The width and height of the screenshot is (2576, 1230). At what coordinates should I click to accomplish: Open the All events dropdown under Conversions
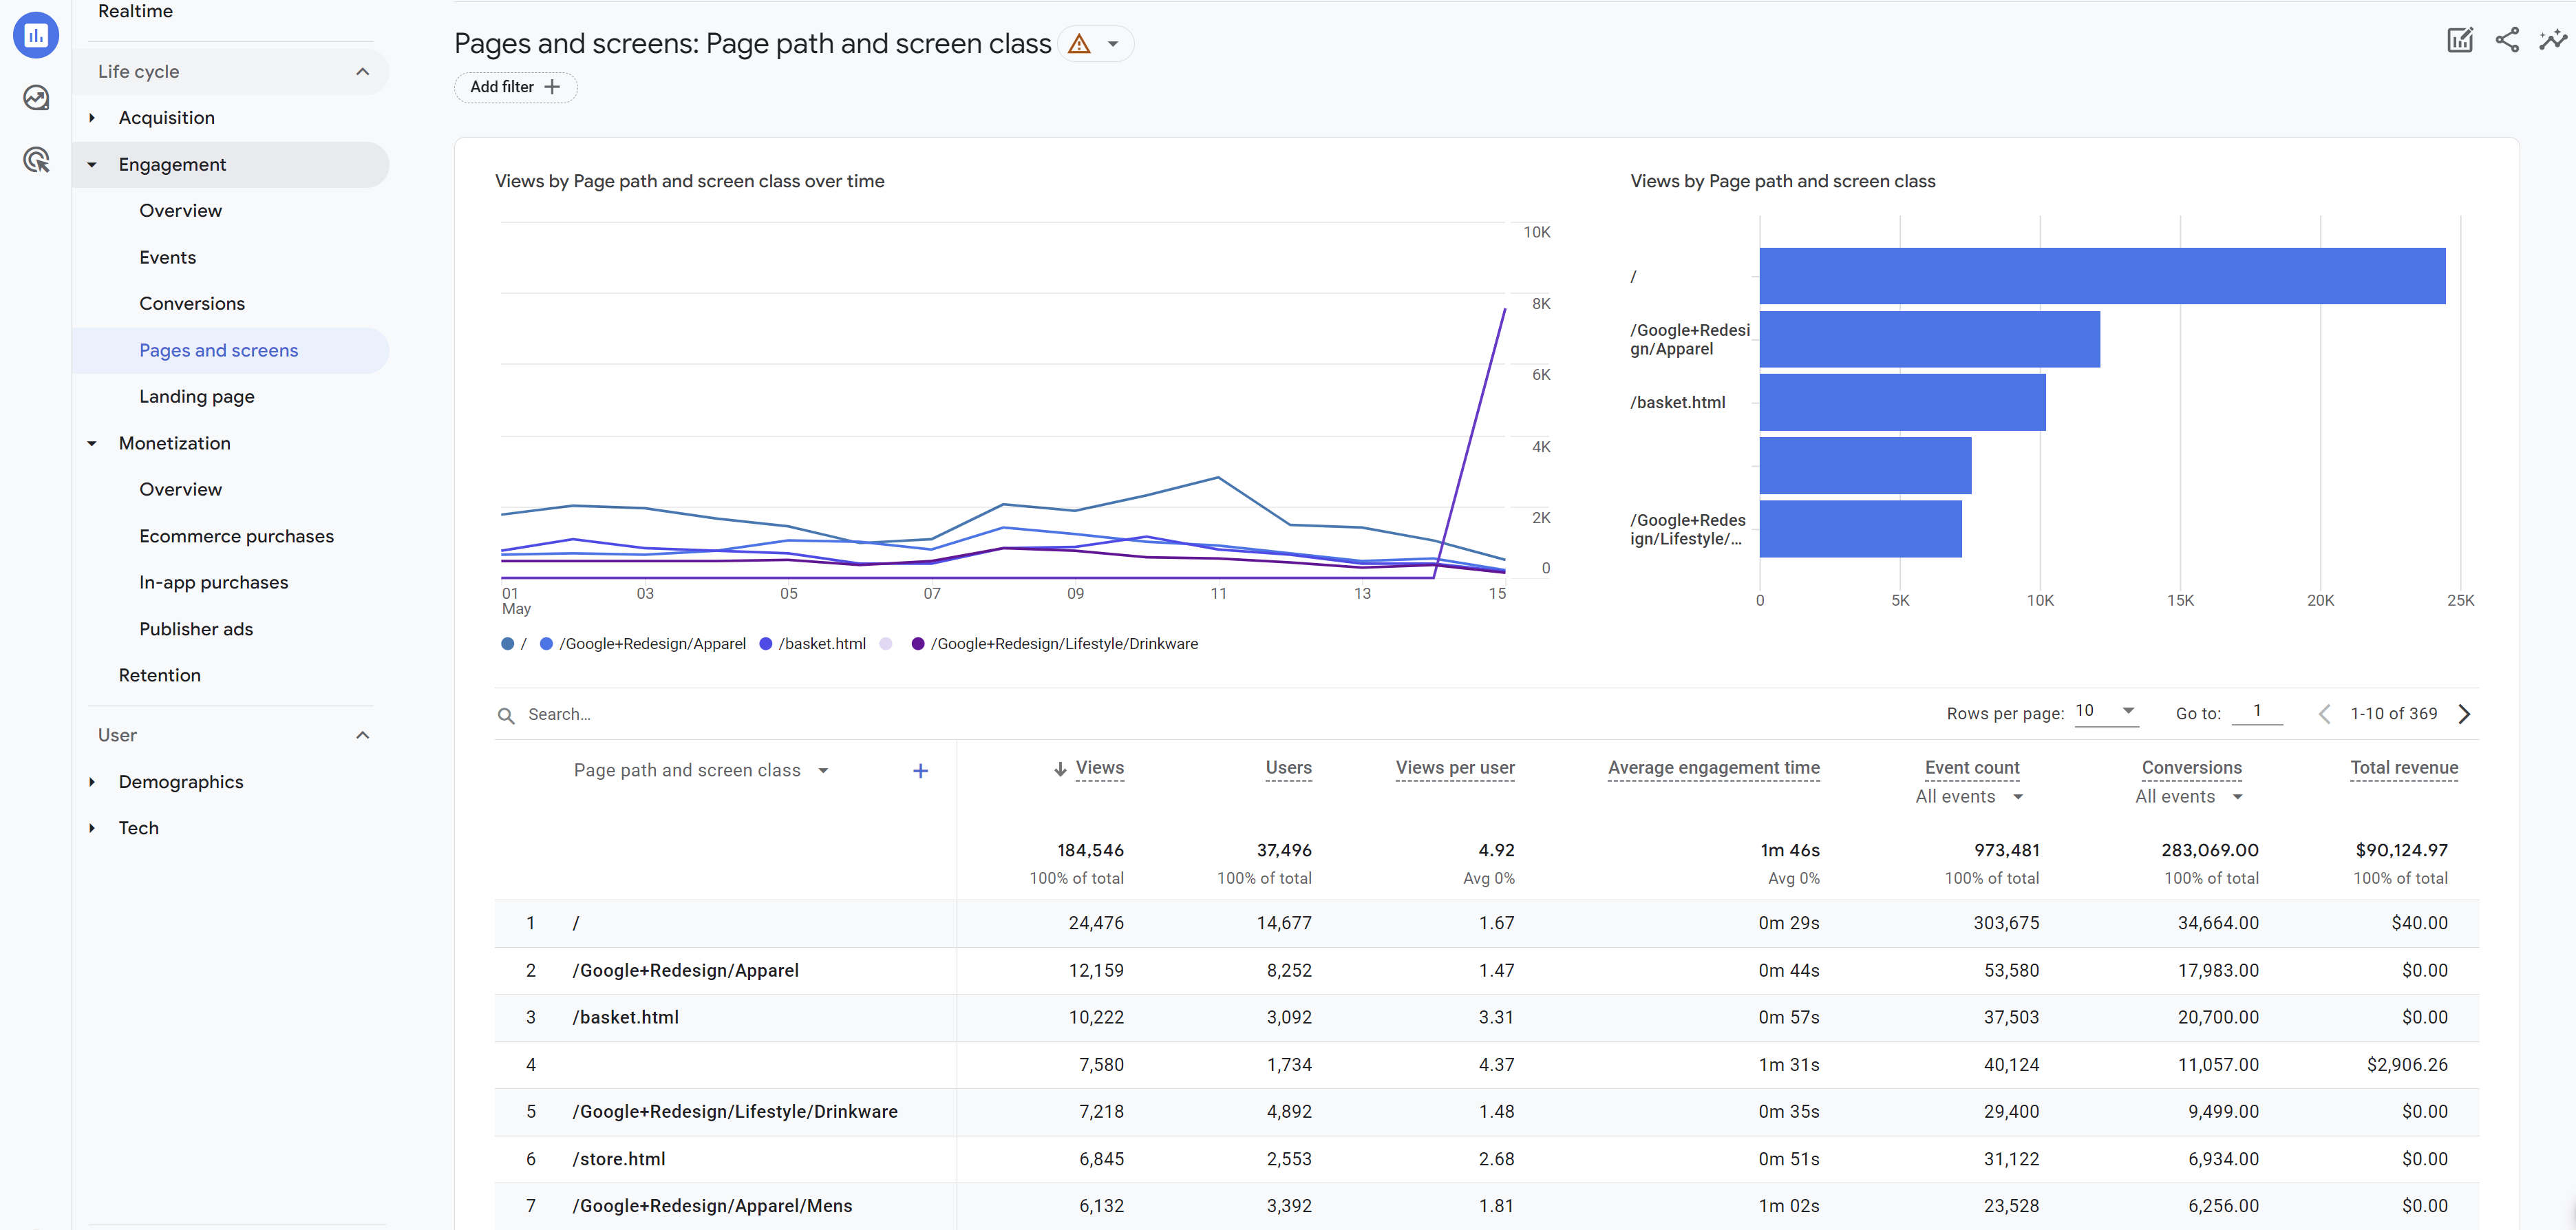[2190, 796]
